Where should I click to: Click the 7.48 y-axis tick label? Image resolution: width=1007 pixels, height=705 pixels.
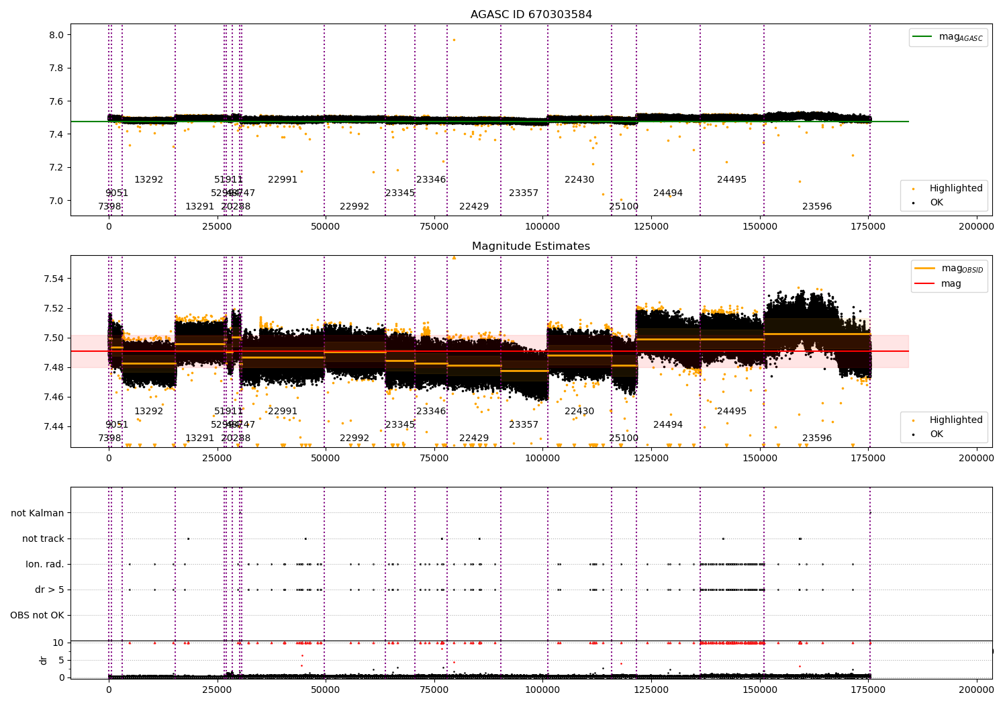click(x=54, y=367)
